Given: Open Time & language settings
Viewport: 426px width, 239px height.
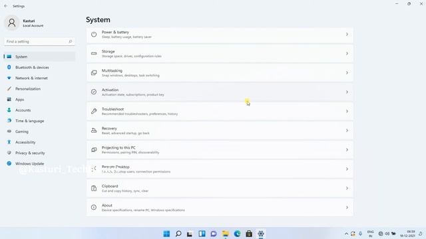Looking at the screenshot, I should click(40, 121).
